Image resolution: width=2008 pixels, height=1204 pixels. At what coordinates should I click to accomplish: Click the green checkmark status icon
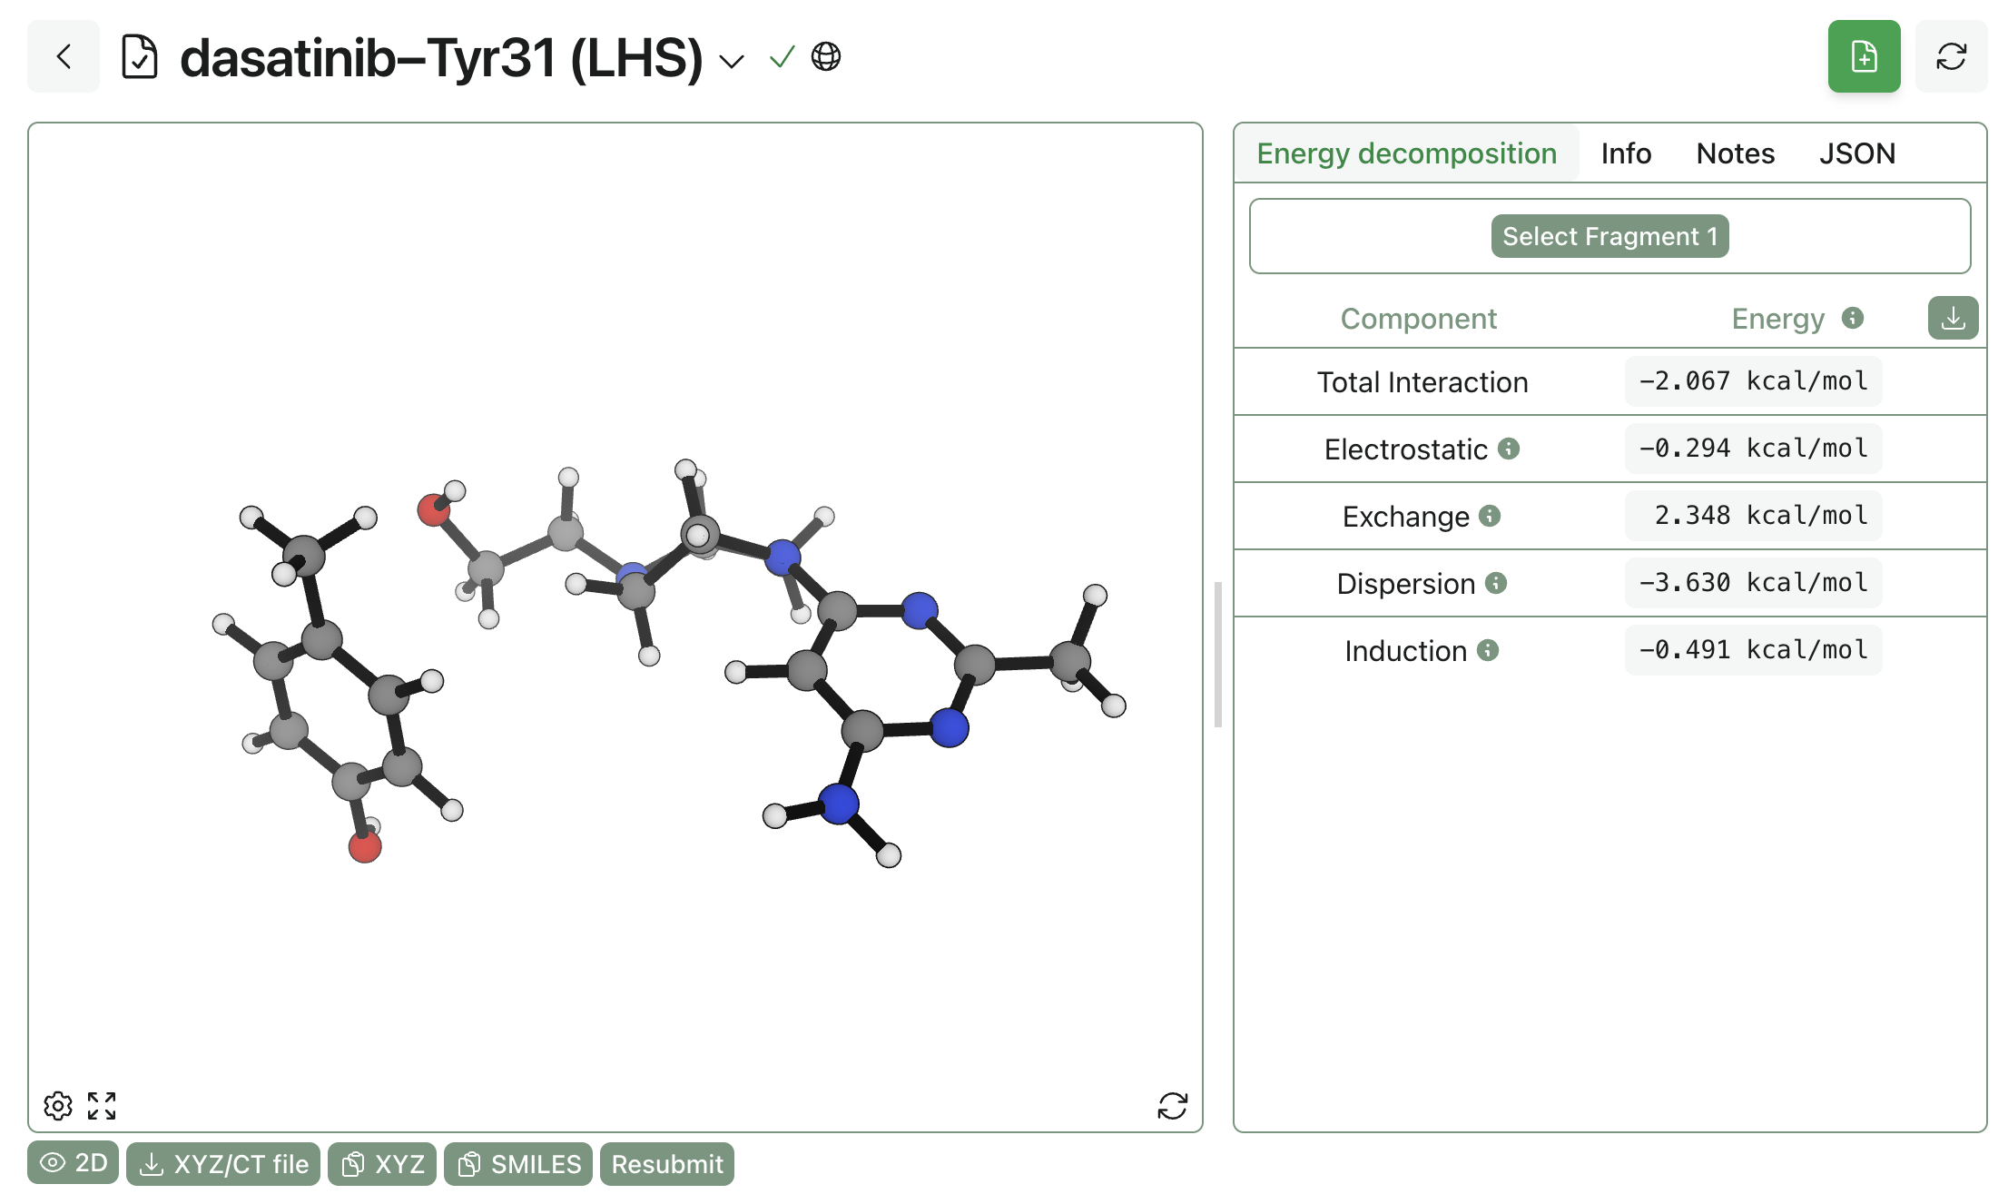(x=782, y=56)
